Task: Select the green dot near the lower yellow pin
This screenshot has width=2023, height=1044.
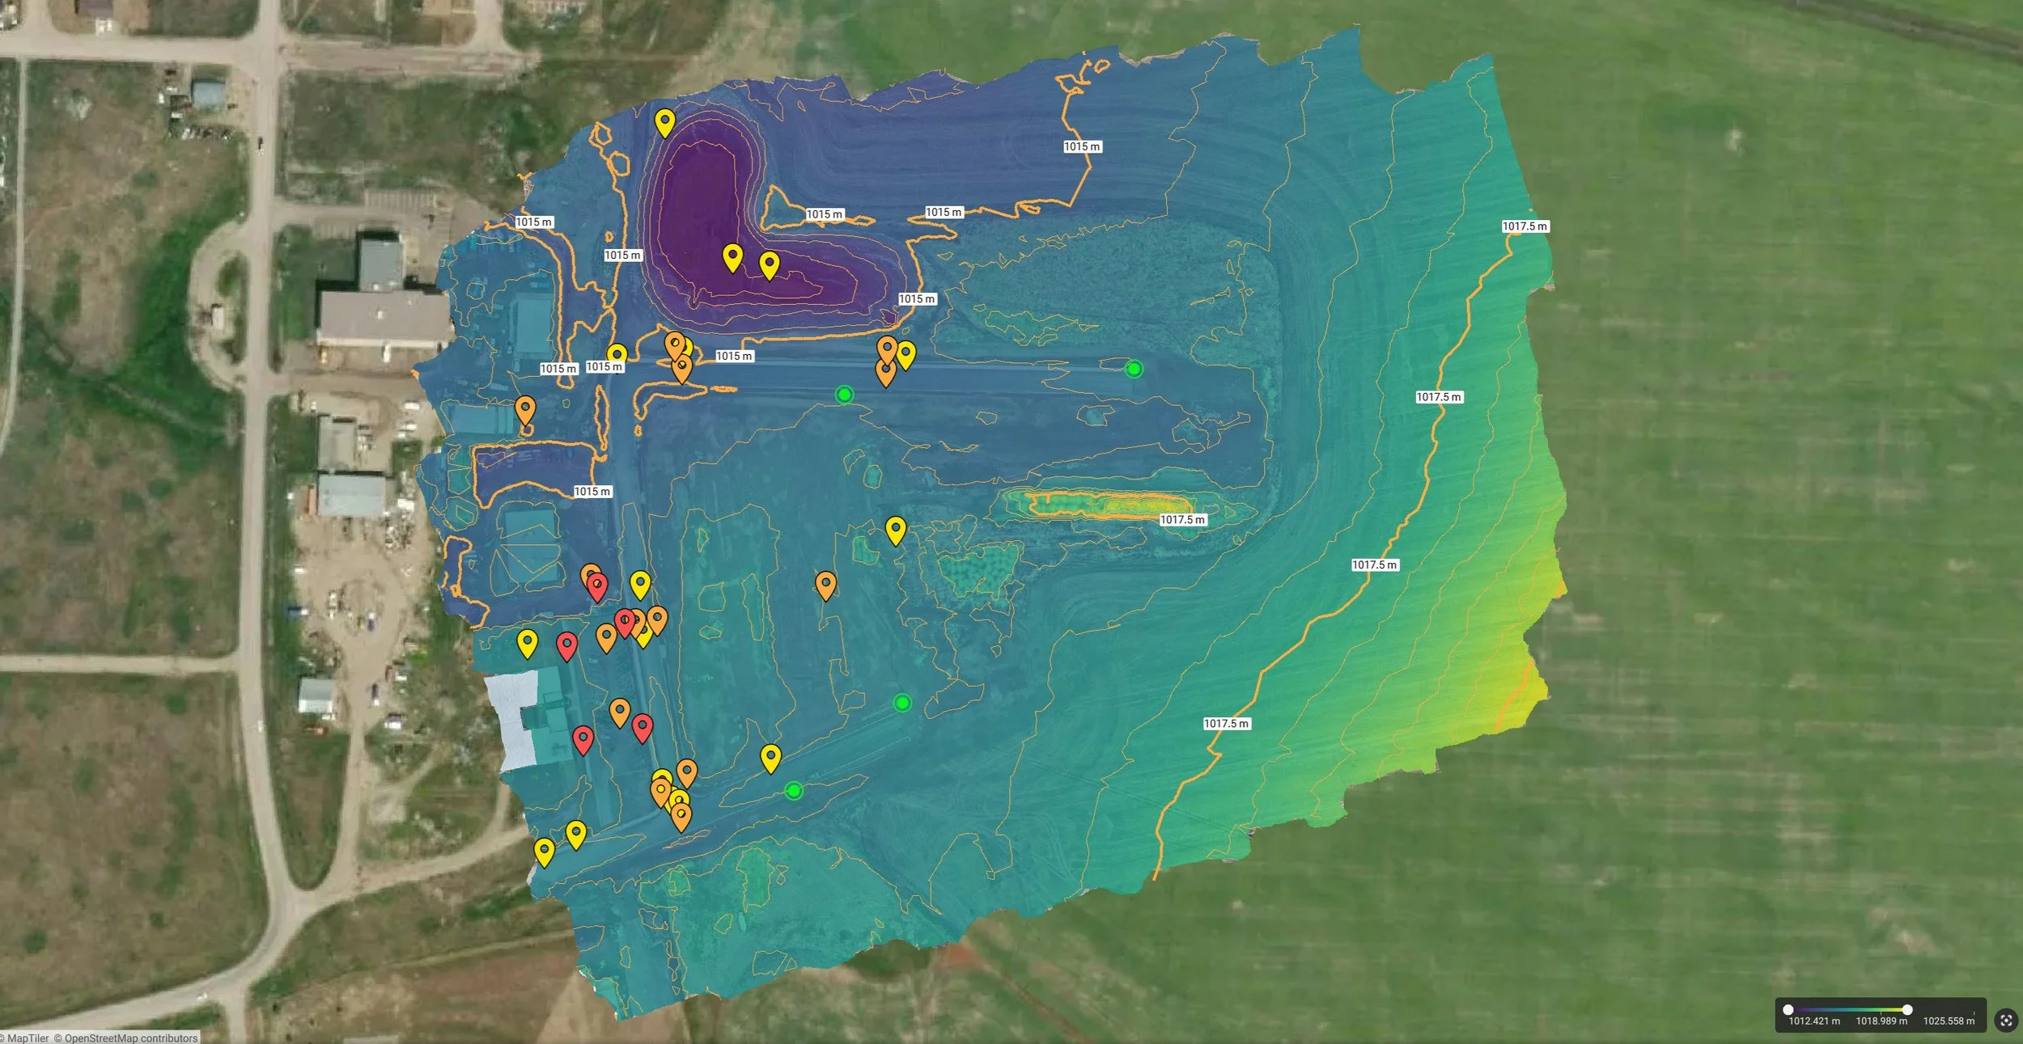Action: click(793, 788)
